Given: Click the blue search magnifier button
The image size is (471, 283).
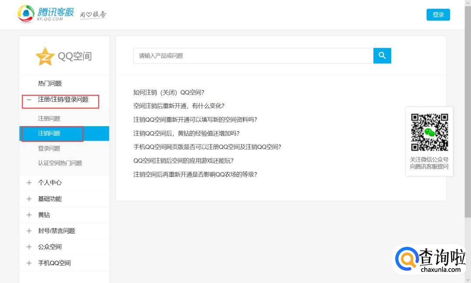Looking at the screenshot, I should (382, 55).
